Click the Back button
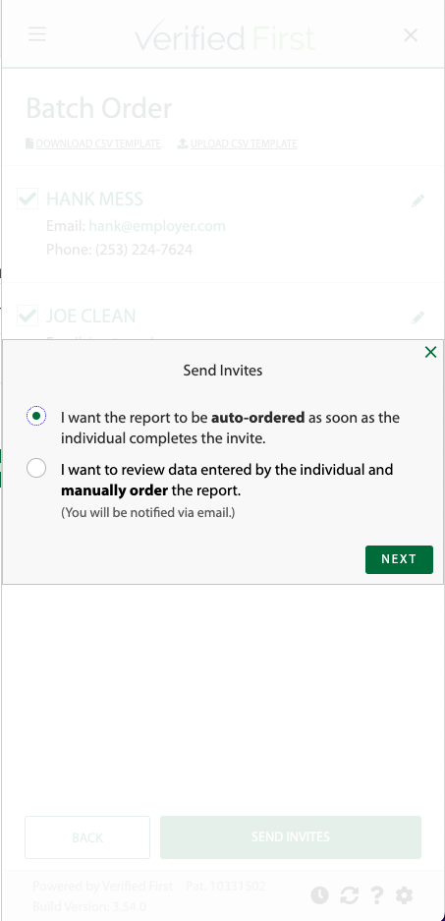The height and width of the screenshot is (921, 445). [87, 837]
